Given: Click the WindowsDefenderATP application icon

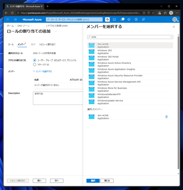Looking at the screenshot, I should click(x=91, y=96).
